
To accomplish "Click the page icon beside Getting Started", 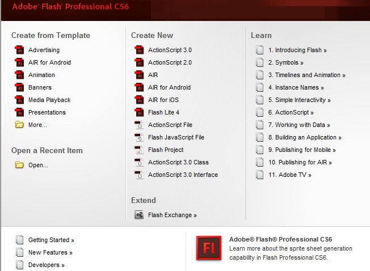I will click(20, 240).
